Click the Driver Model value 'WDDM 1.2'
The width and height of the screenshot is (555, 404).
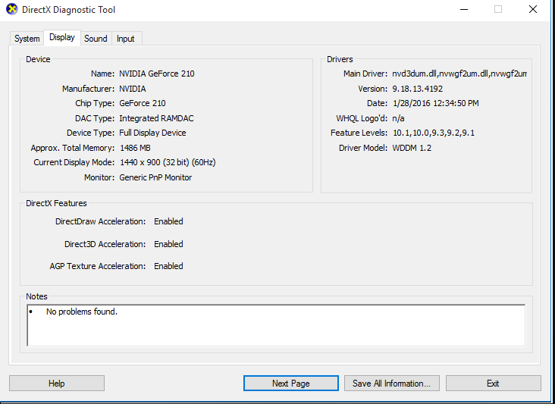coord(412,148)
